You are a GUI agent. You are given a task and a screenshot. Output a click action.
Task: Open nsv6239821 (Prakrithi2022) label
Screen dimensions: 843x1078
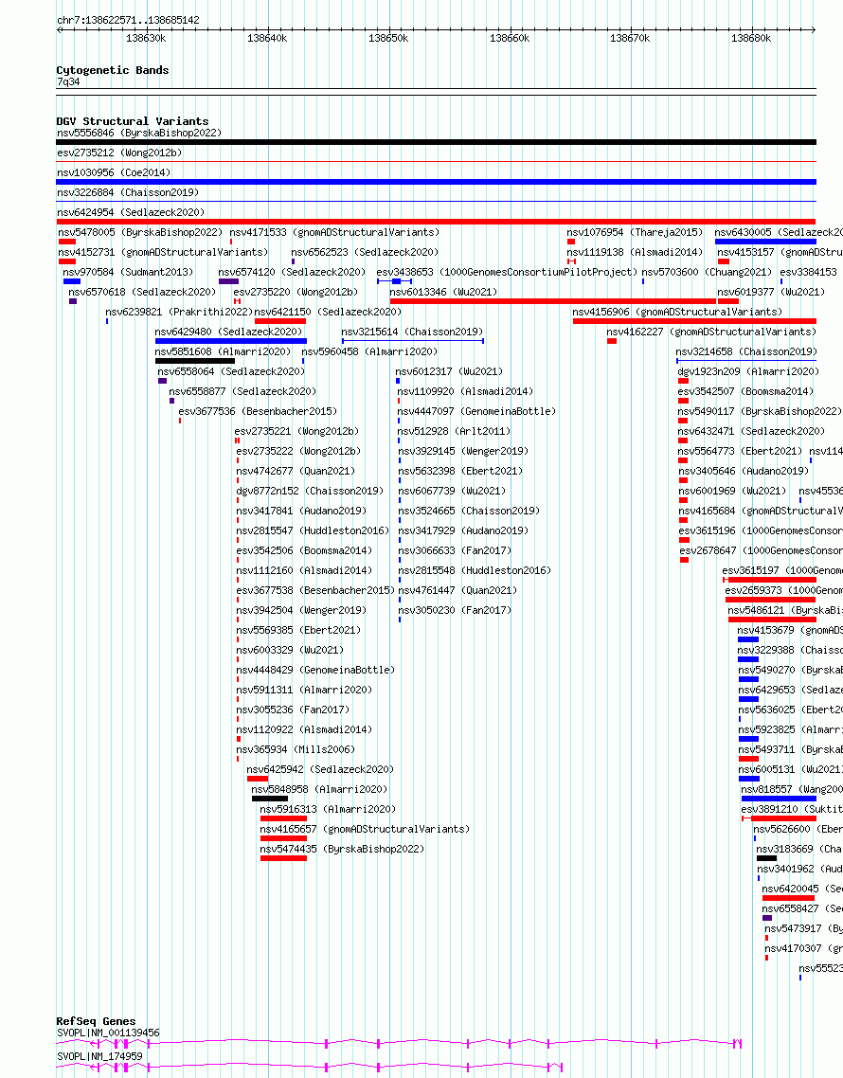pyautogui.click(x=179, y=312)
